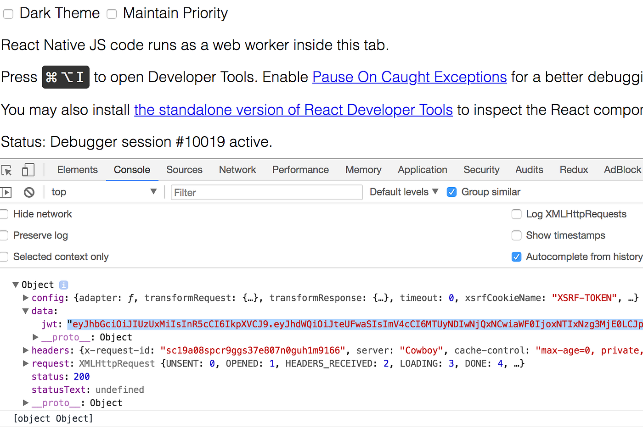Open the top context dropdown

pos(104,192)
